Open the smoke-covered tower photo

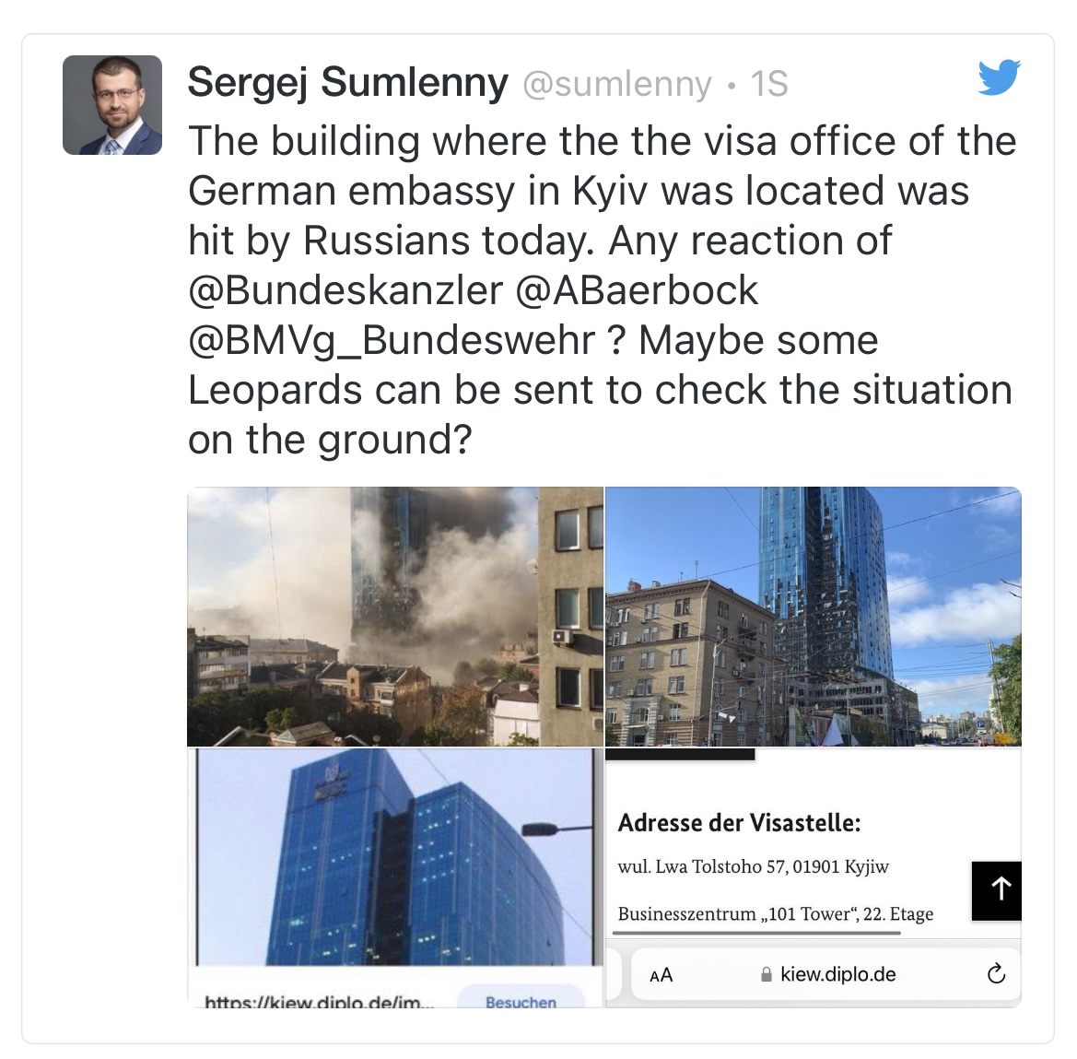coord(395,617)
